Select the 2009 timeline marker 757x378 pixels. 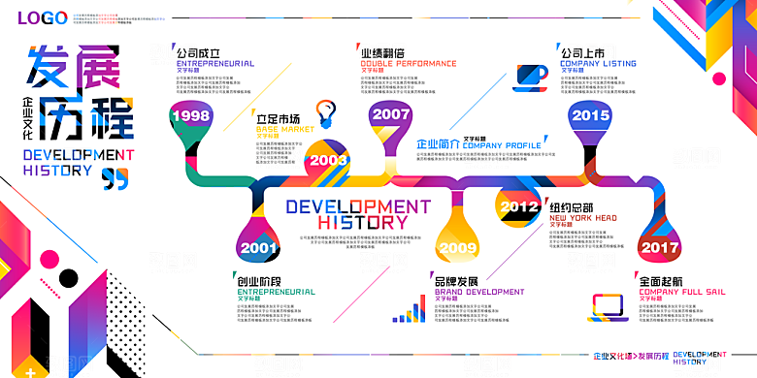point(458,248)
